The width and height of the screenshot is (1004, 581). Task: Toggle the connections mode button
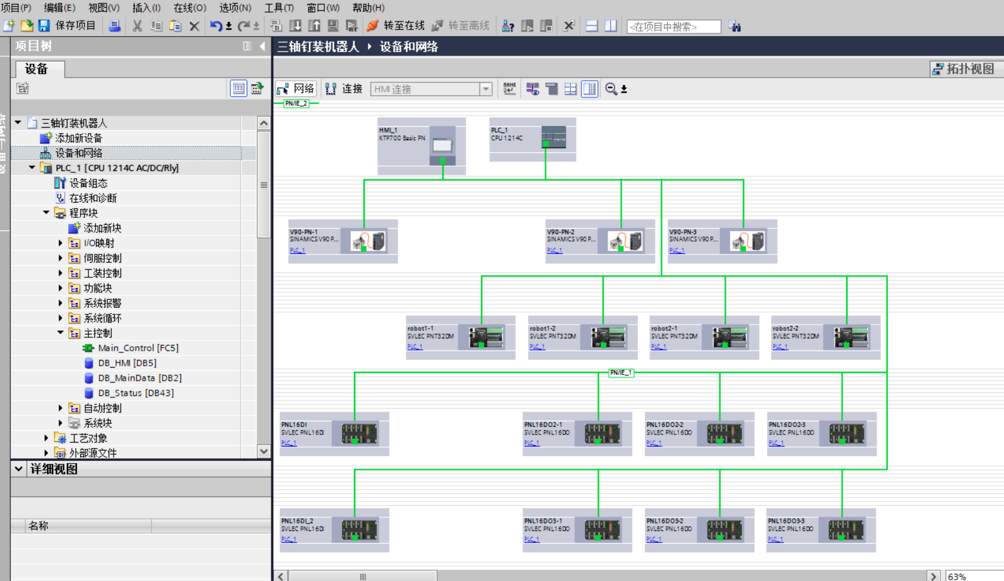[344, 89]
